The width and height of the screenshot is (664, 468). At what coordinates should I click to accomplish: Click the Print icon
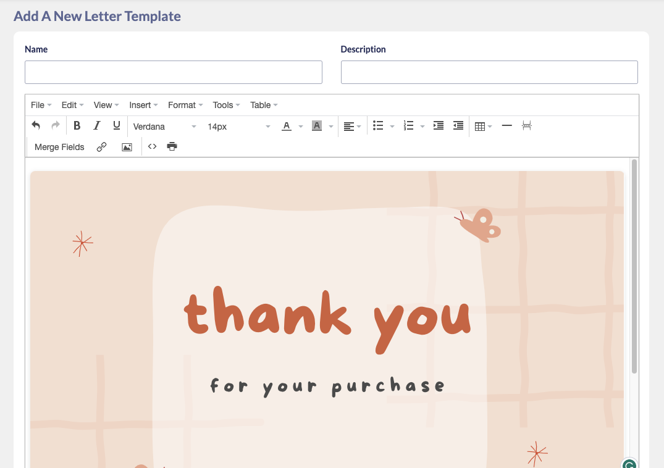[x=172, y=146]
